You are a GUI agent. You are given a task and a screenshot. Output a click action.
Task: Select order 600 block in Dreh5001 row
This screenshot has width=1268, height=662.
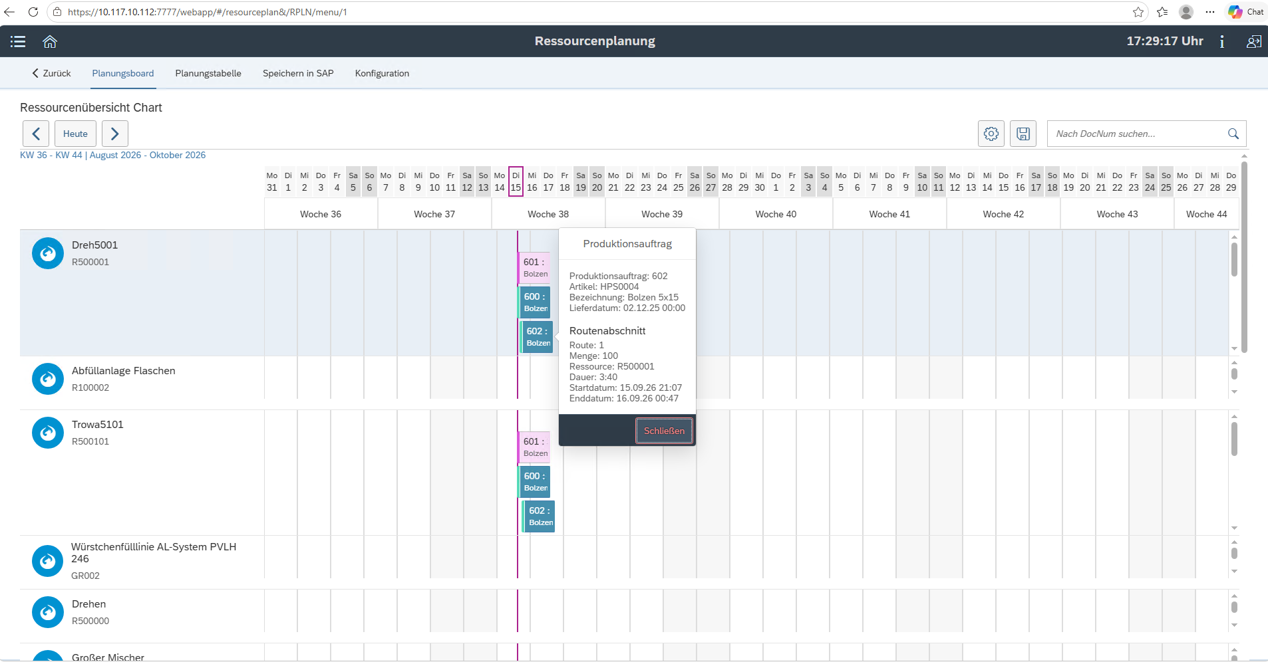click(534, 302)
